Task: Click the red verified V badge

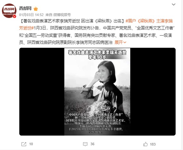Action: (14, 16)
